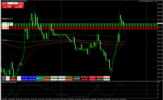Click the blue Close Buy button
The height and width of the screenshot is (100, 163).
click(x=32, y=77)
